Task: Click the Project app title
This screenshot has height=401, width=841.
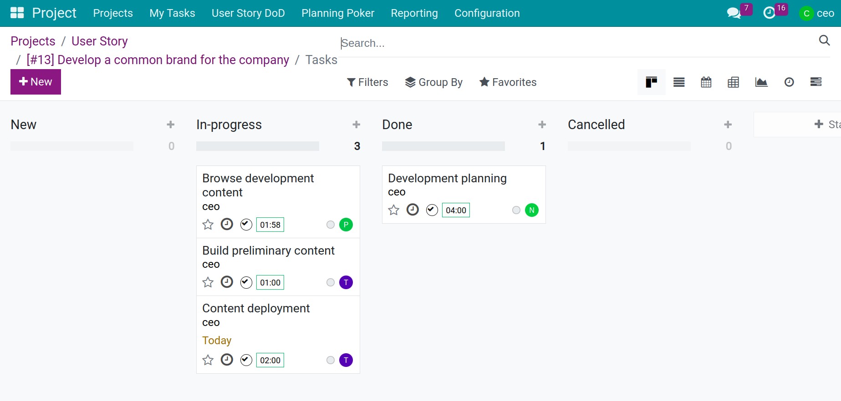Action: (x=54, y=13)
